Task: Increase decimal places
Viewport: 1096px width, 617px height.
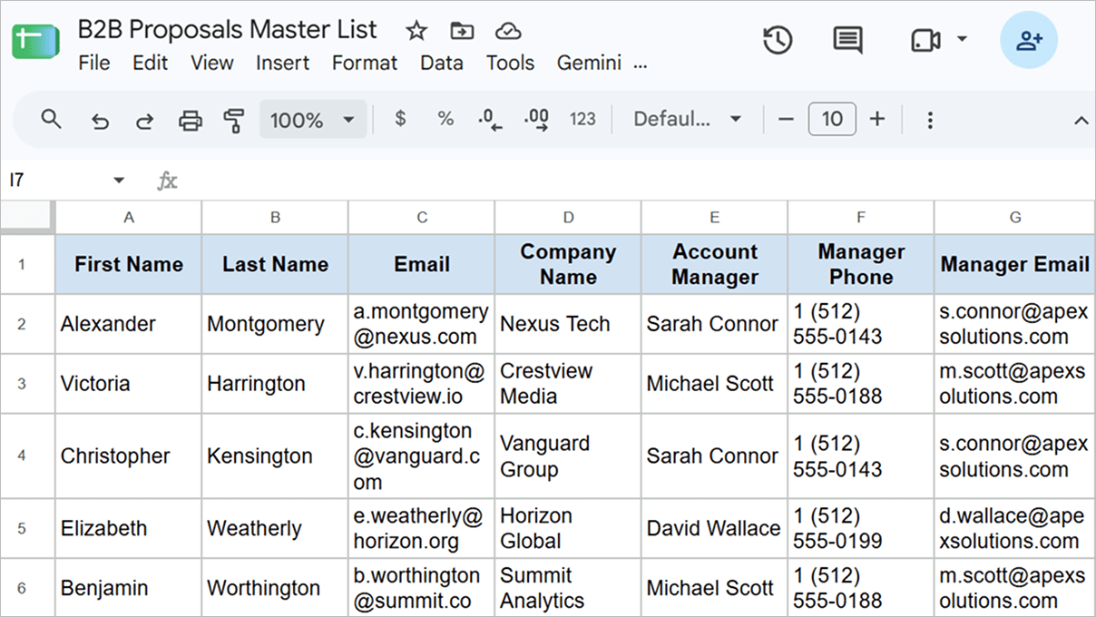Action: [x=536, y=120]
